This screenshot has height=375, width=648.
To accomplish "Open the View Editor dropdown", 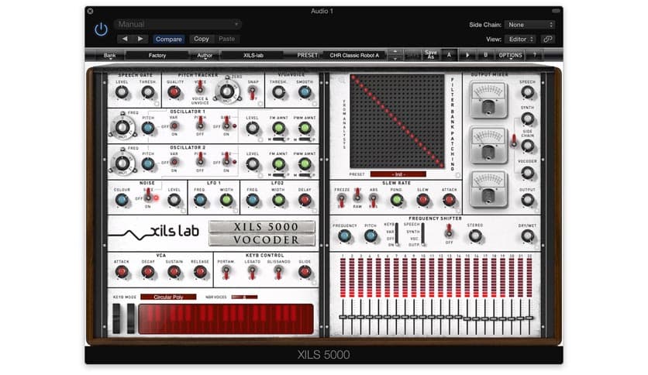I will click(x=520, y=40).
